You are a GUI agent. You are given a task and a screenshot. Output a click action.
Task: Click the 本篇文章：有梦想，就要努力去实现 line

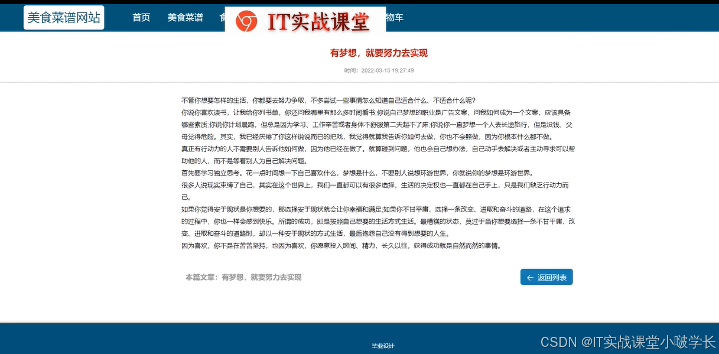243,277
